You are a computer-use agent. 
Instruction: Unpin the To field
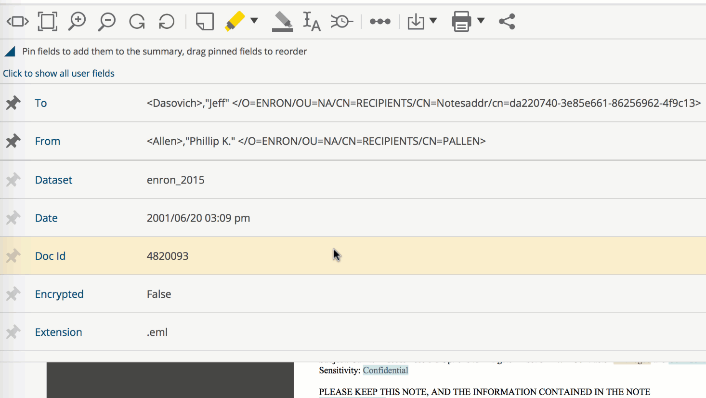13,103
